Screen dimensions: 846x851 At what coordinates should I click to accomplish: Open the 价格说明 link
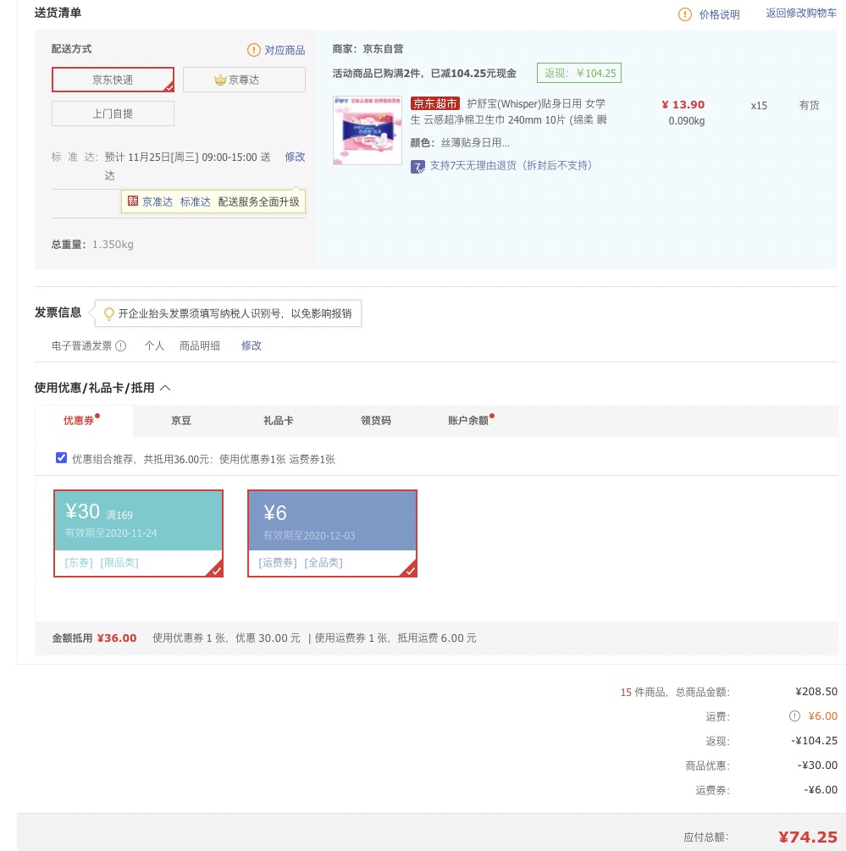719,14
